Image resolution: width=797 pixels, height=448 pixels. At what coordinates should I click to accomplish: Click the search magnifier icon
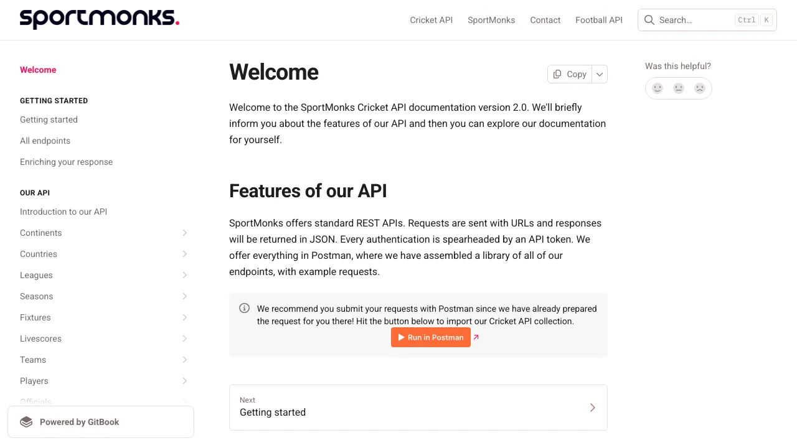coord(649,20)
